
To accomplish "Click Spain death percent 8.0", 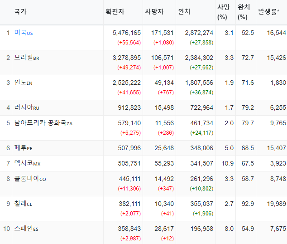I will pyautogui.click(x=229, y=229).
